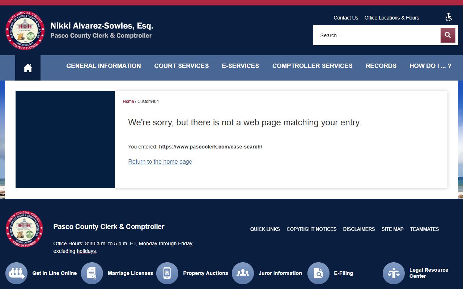This screenshot has height=289, width=463.
Task: Open Office Locations & Hours link
Action: tap(392, 18)
